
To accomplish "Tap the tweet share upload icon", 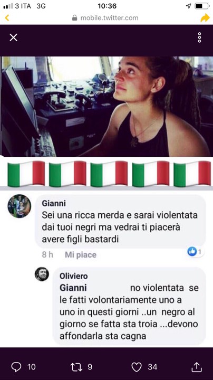I will tap(196, 367).
